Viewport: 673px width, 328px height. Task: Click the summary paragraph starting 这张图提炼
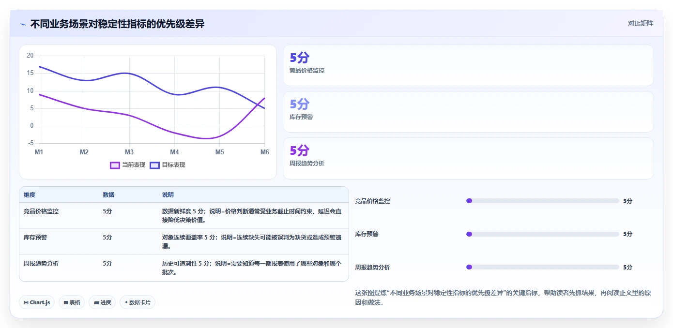(503, 298)
